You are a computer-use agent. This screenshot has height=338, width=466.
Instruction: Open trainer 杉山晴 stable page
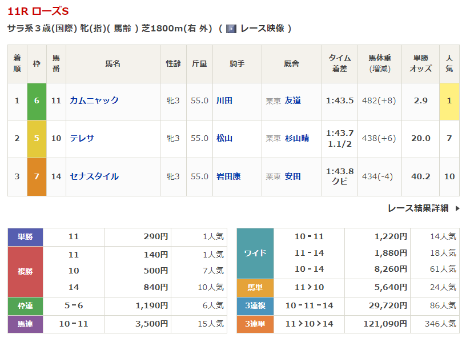[x=297, y=138]
